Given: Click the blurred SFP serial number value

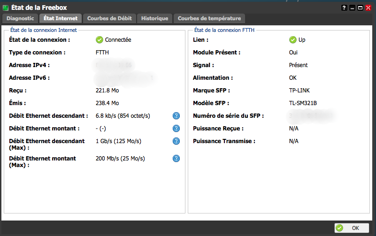Looking at the screenshot, I should (310, 115).
